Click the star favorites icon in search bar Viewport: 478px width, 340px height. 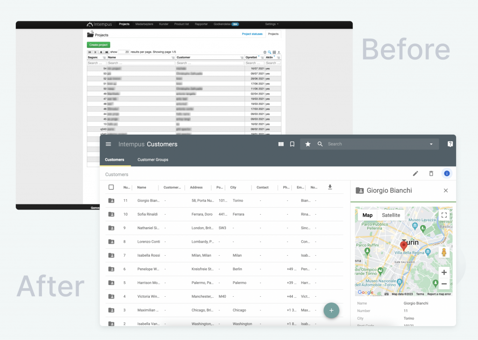(308, 144)
